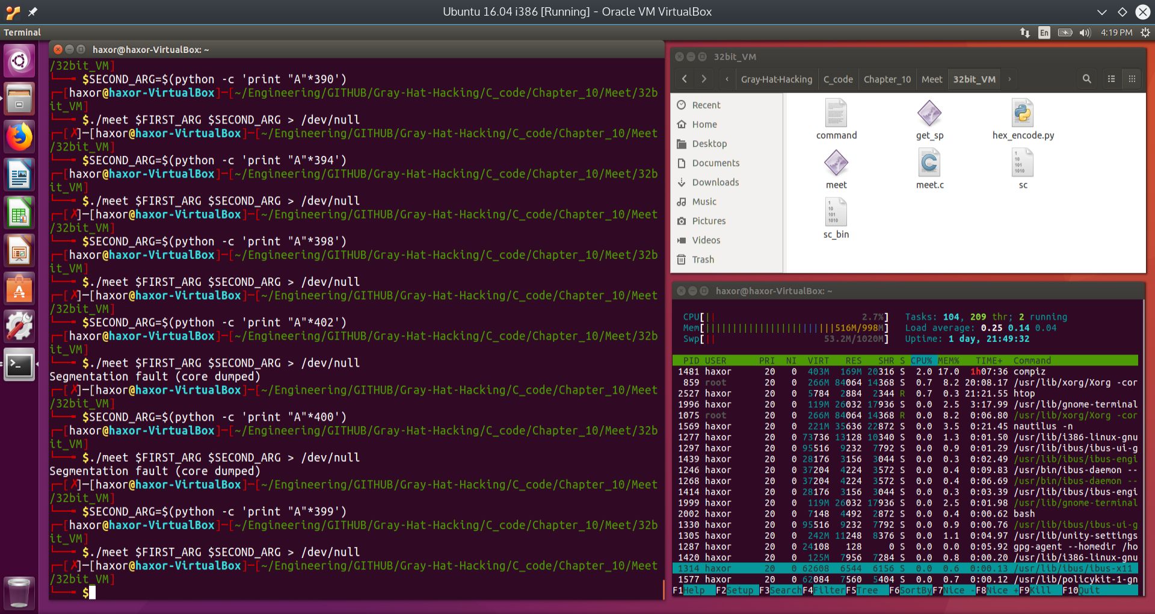Open the VirtualBox dropdown arrow top right
Screen dimensions: 1155x614
pos(1102,11)
